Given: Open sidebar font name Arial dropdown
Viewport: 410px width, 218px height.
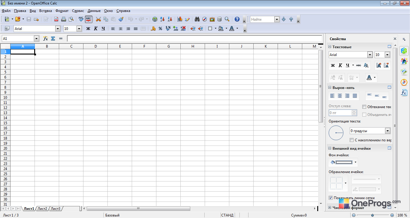Looking at the screenshot, I should 370,54.
